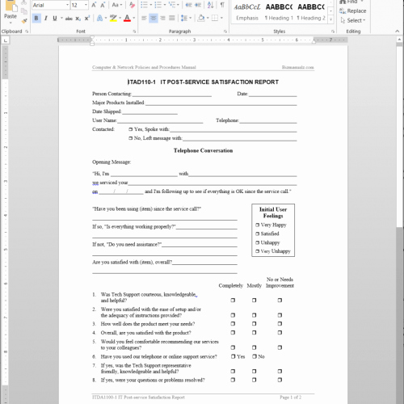This screenshot has height=404, width=404.
Task: Check 'Yes, Spoke with' box
Action: coord(131,129)
